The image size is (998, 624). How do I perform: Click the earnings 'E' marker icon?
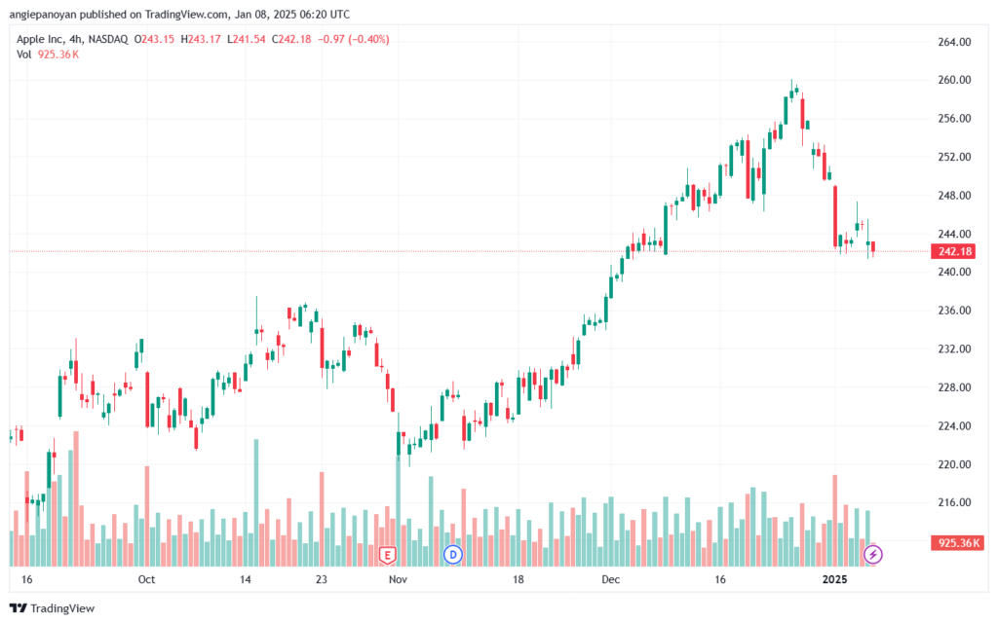pos(387,555)
